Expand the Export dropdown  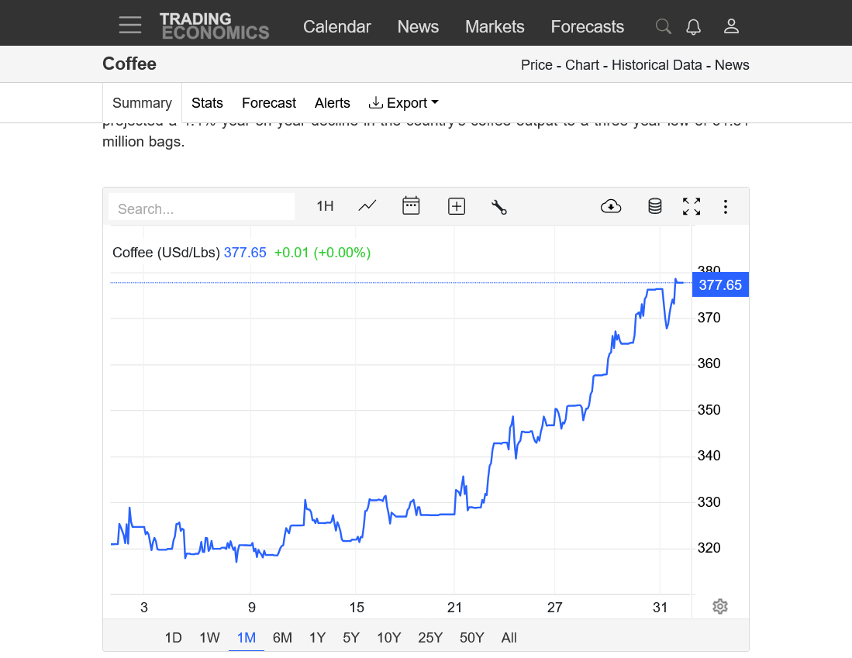[x=403, y=103]
